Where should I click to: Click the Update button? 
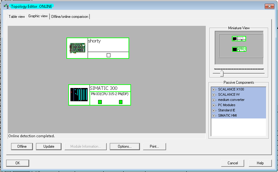pyautogui.click(x=49, y=146)
